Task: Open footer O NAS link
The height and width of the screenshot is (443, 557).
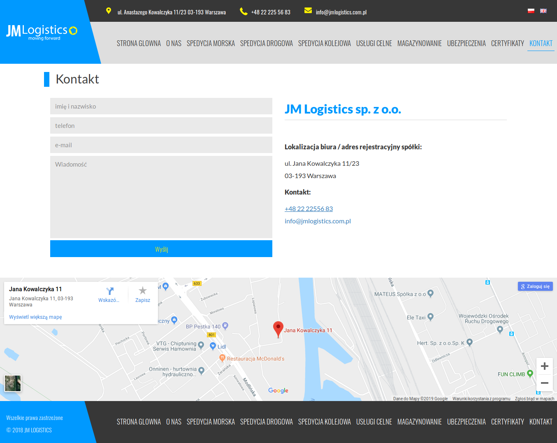Action: point(174,422)
